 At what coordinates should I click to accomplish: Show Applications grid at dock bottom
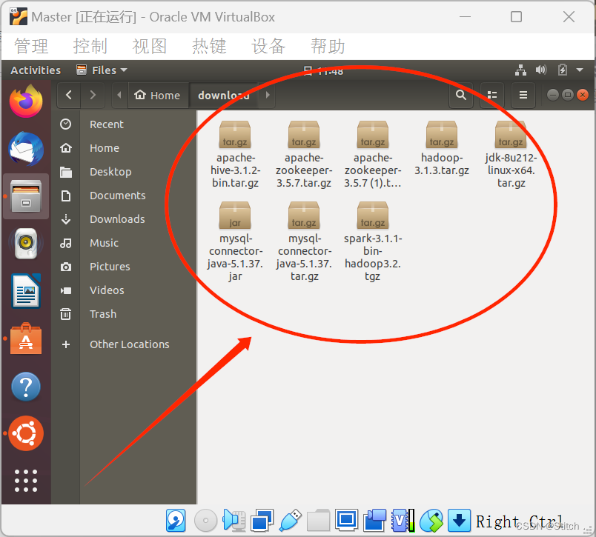[x=26, y=481]
